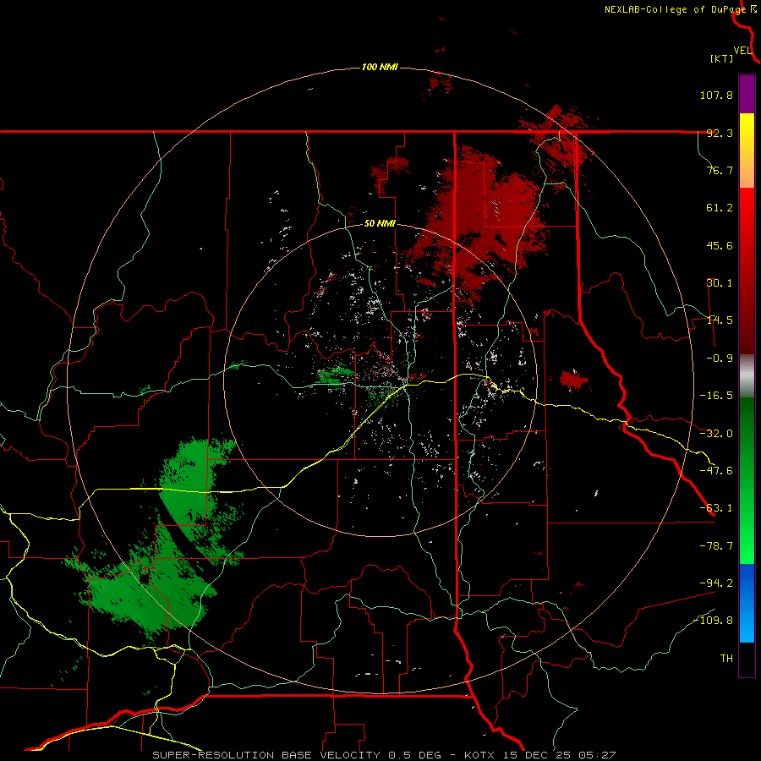Select the "-32.0" velocity scale value

point(716,434)
